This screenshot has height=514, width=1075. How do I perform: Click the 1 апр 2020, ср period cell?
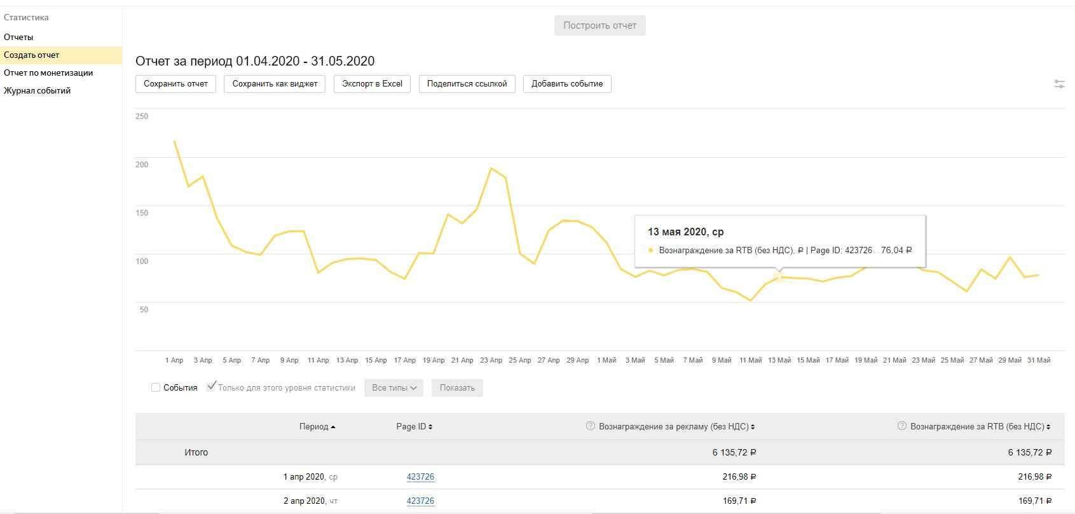point(310,476)
